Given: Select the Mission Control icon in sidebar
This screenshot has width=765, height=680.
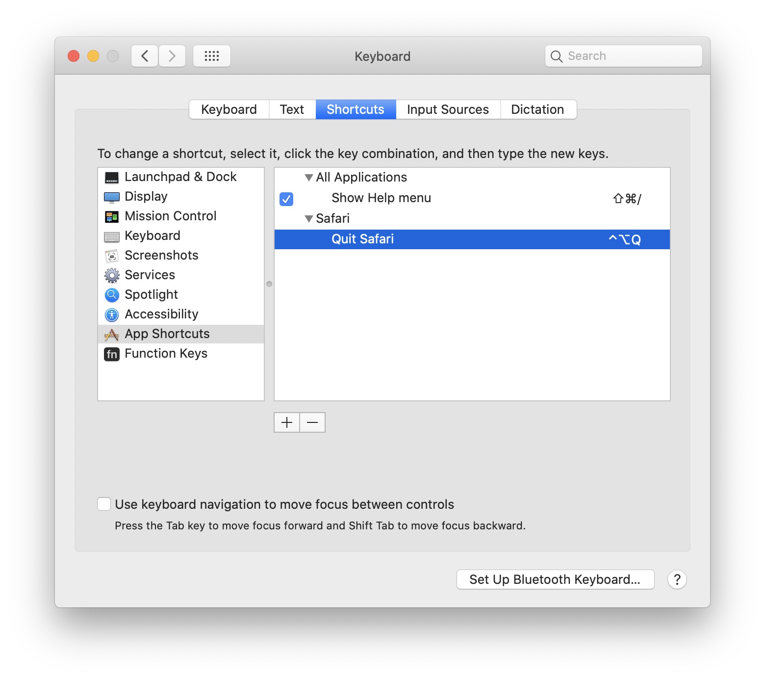Looking at the screenshot, I should point(112,217).
